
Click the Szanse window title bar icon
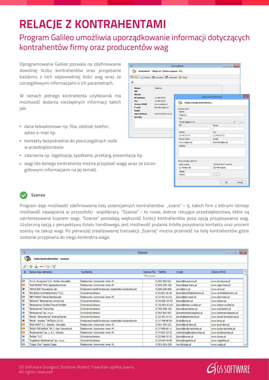[24, 252]
